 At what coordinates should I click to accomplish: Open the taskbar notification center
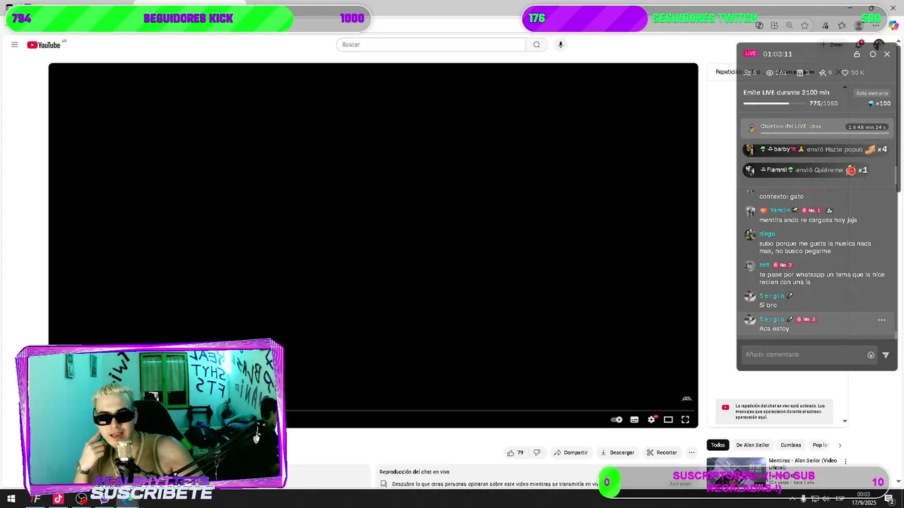[x=891, y=499]
